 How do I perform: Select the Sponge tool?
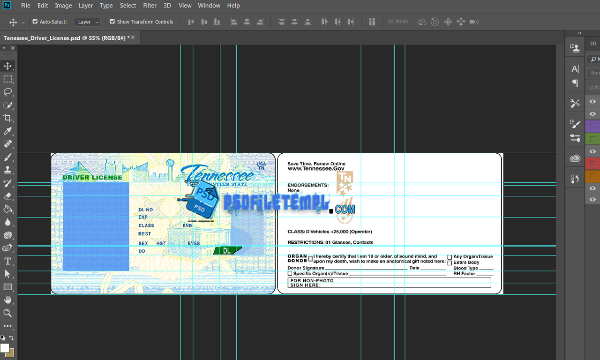[8, 235]
